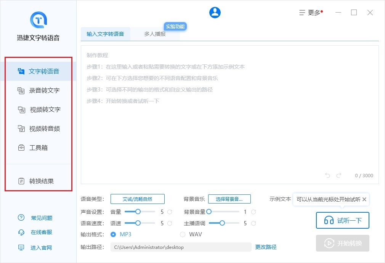Reset 背景音量 with its refresh icon
Image resolution: width=385 pixels, height=263 pixels.
click(x=253, y=212)
